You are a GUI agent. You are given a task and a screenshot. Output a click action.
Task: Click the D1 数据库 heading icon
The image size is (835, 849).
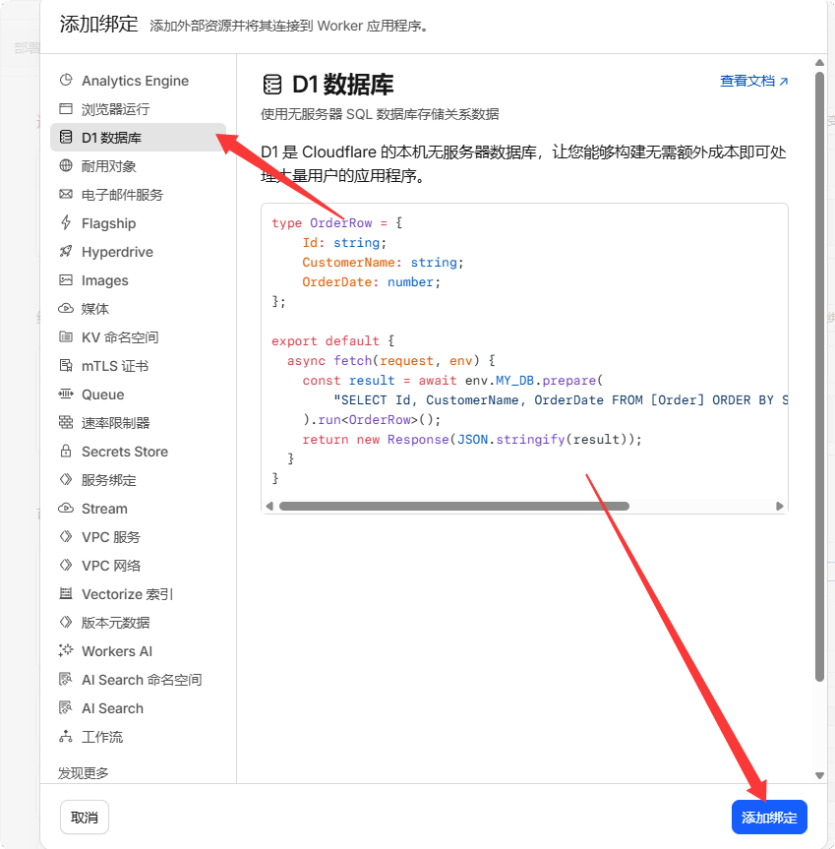[272, 85]
